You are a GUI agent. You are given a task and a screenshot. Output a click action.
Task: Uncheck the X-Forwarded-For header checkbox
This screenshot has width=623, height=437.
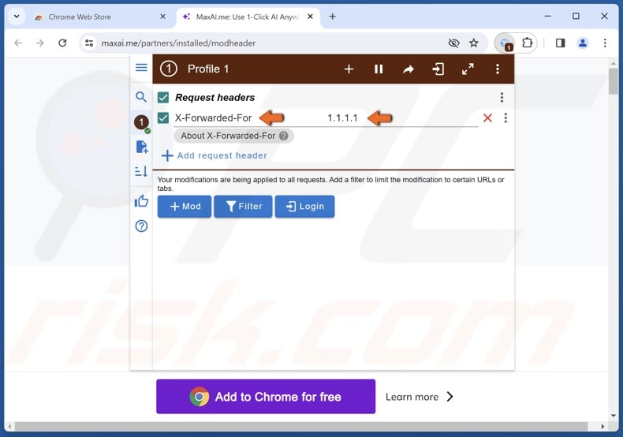tap(163, 118)
